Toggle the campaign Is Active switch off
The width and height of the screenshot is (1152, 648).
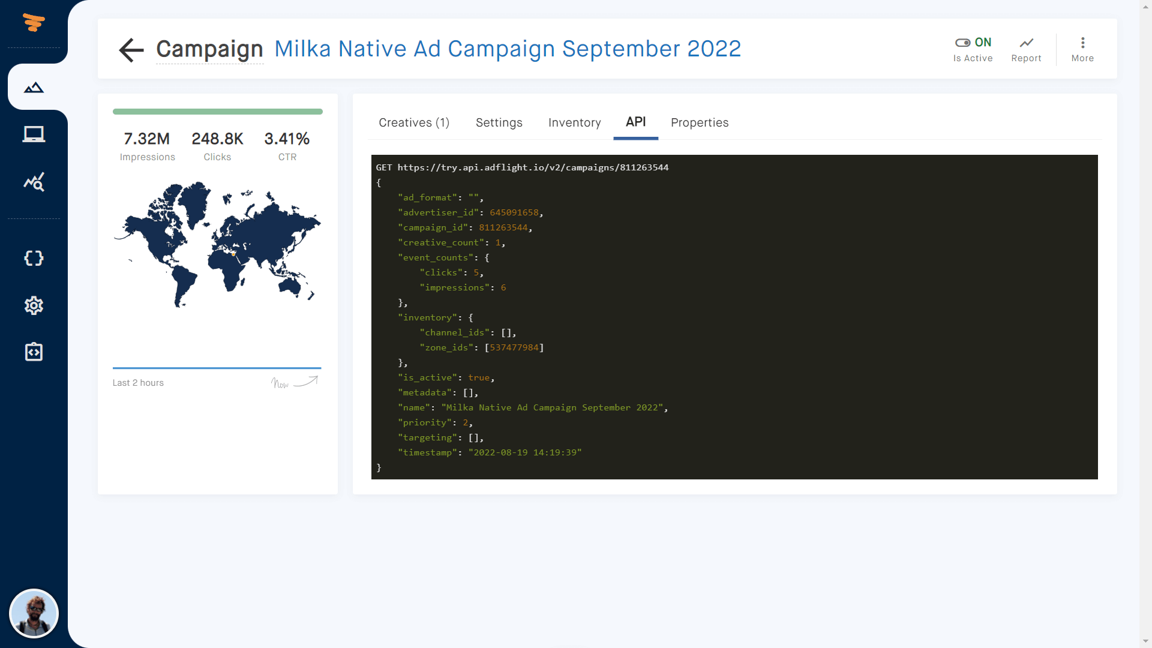[963, 42]
